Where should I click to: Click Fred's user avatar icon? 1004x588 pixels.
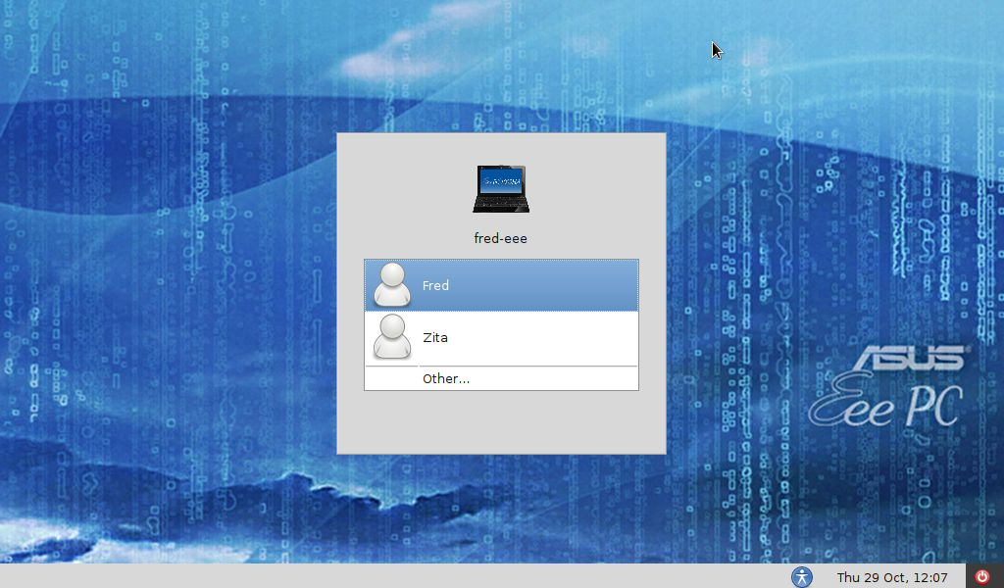tap(392, 285)
